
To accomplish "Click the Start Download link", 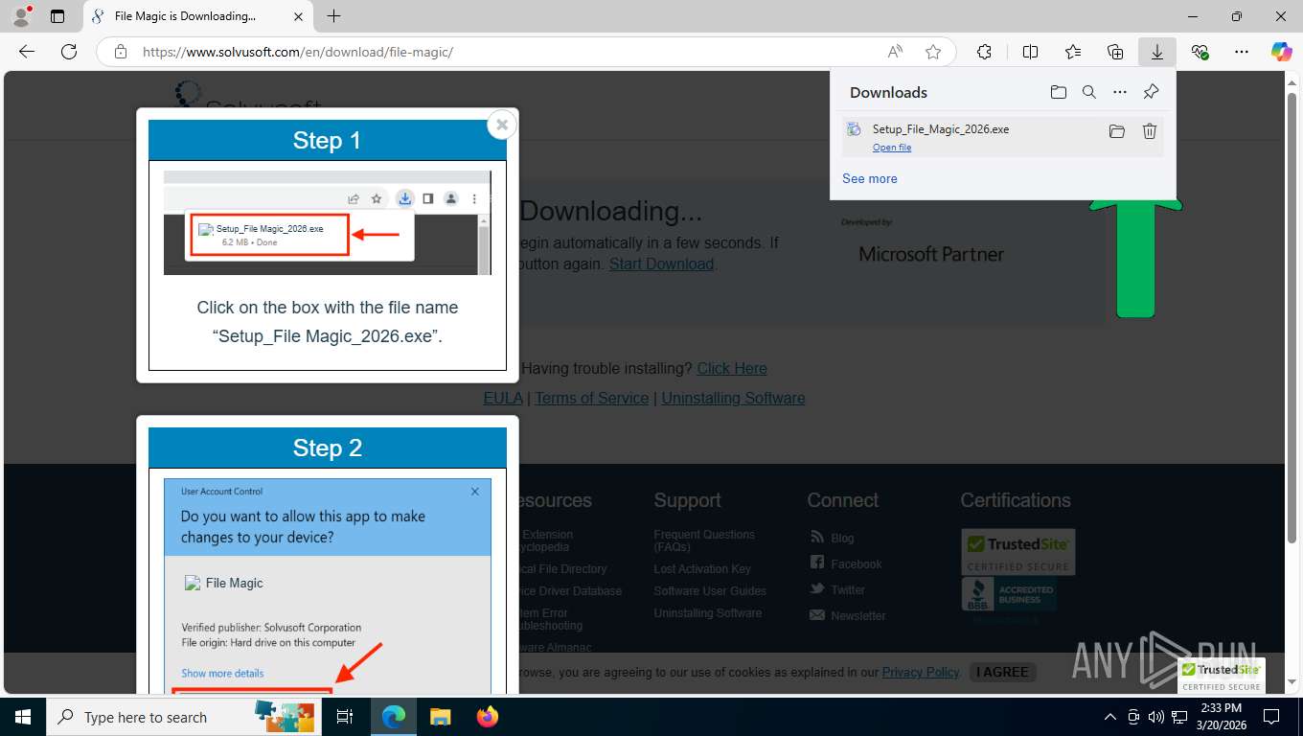I will (x=661, y=264).
